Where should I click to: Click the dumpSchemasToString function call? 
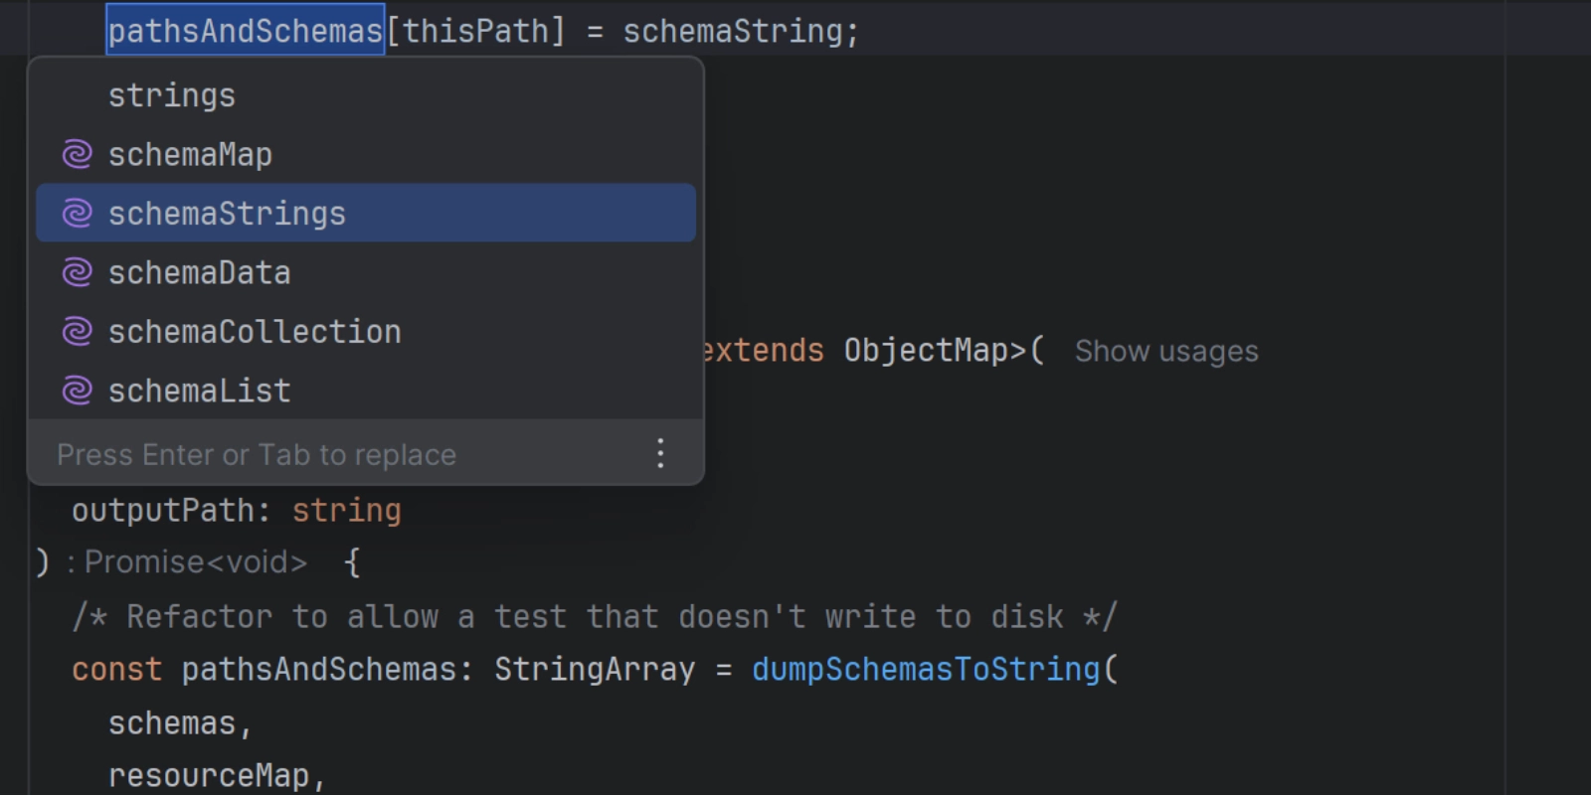click(926, 669)
